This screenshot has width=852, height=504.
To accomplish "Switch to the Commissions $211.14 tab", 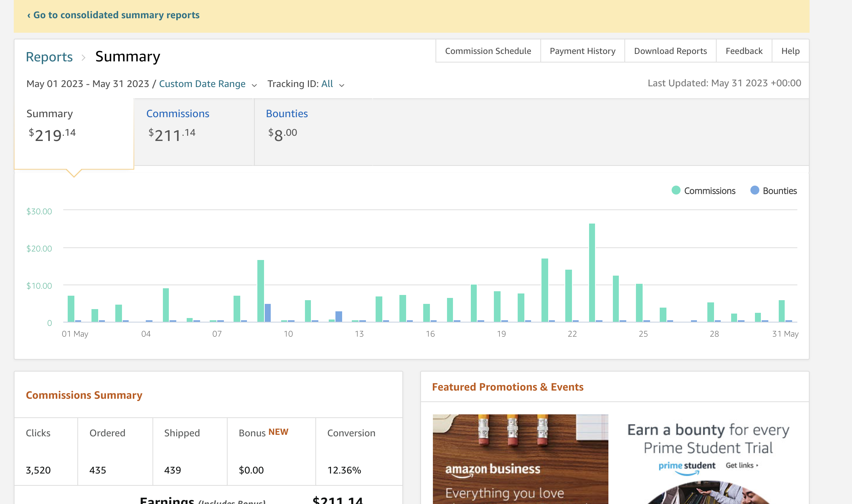I will click(194, 132).
